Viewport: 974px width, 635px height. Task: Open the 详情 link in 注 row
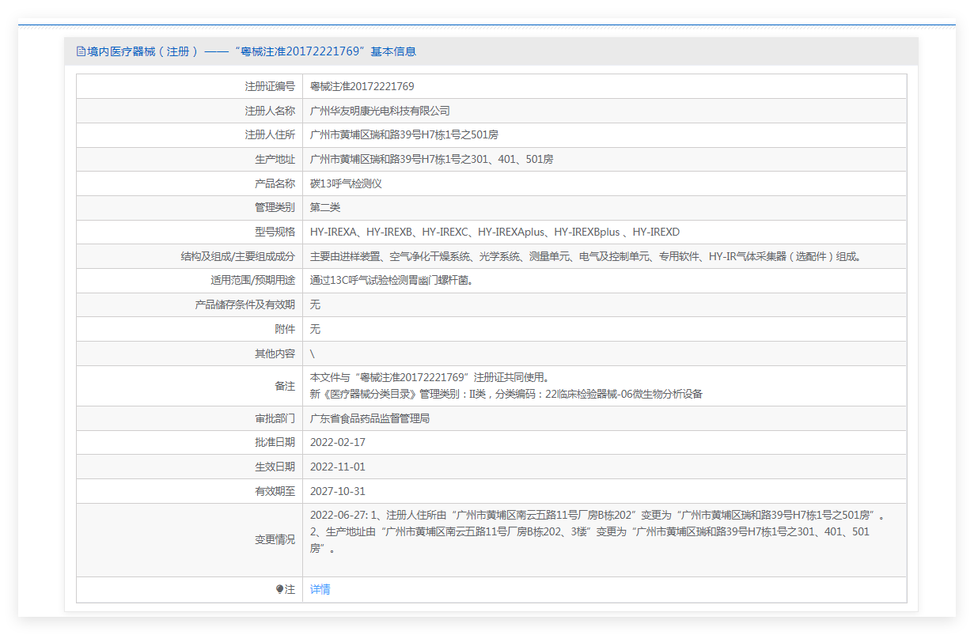pyautogui.click(x=320, y=589)
